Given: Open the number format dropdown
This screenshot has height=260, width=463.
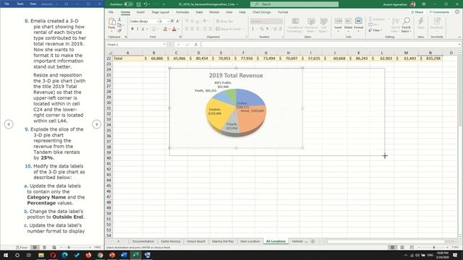Looking at the screenshot, I should pos(280,21).
